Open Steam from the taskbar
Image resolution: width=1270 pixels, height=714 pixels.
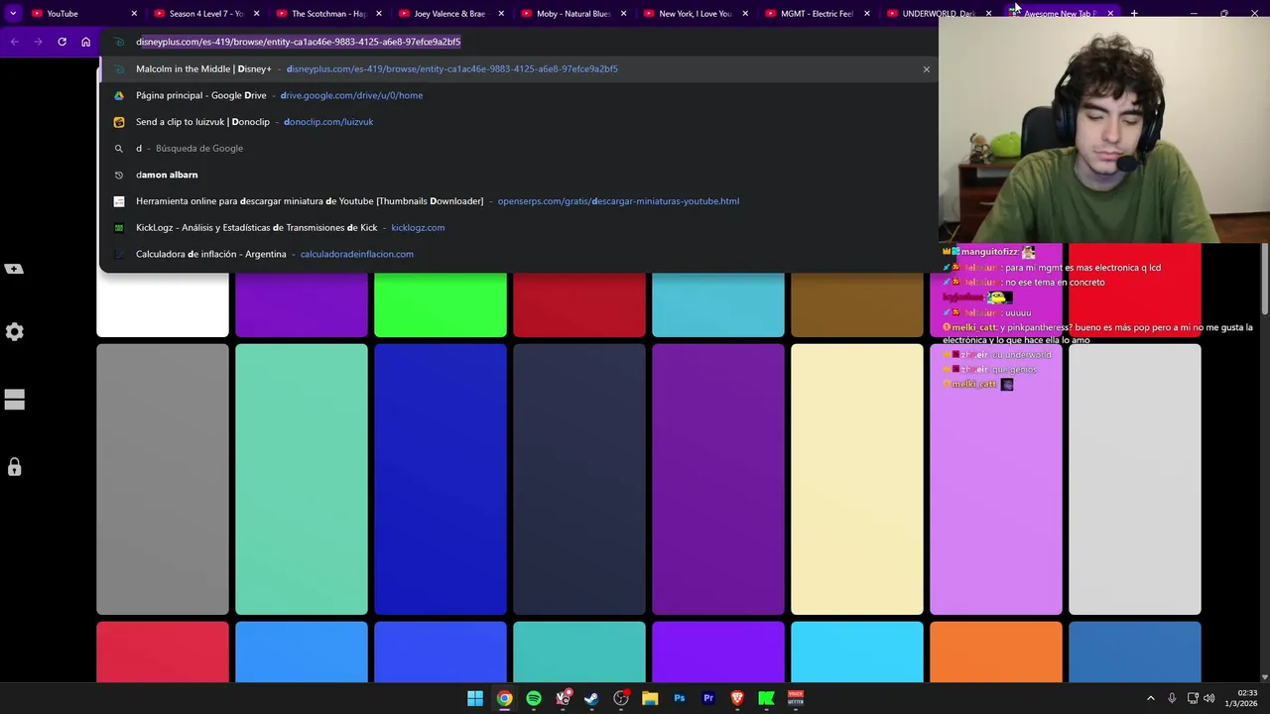[x=591, y=698]
